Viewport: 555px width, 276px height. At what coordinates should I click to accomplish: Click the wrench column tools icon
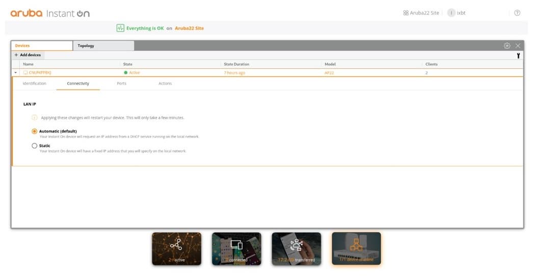pos(518,56)
